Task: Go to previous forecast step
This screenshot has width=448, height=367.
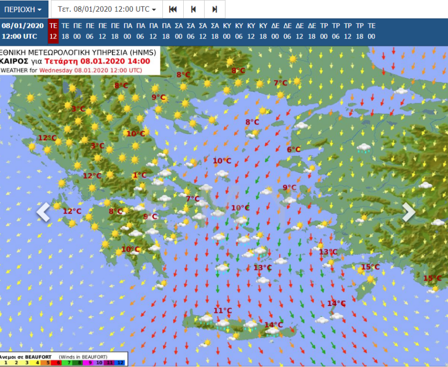Action: pyautogui.click(x=193, y=9)
